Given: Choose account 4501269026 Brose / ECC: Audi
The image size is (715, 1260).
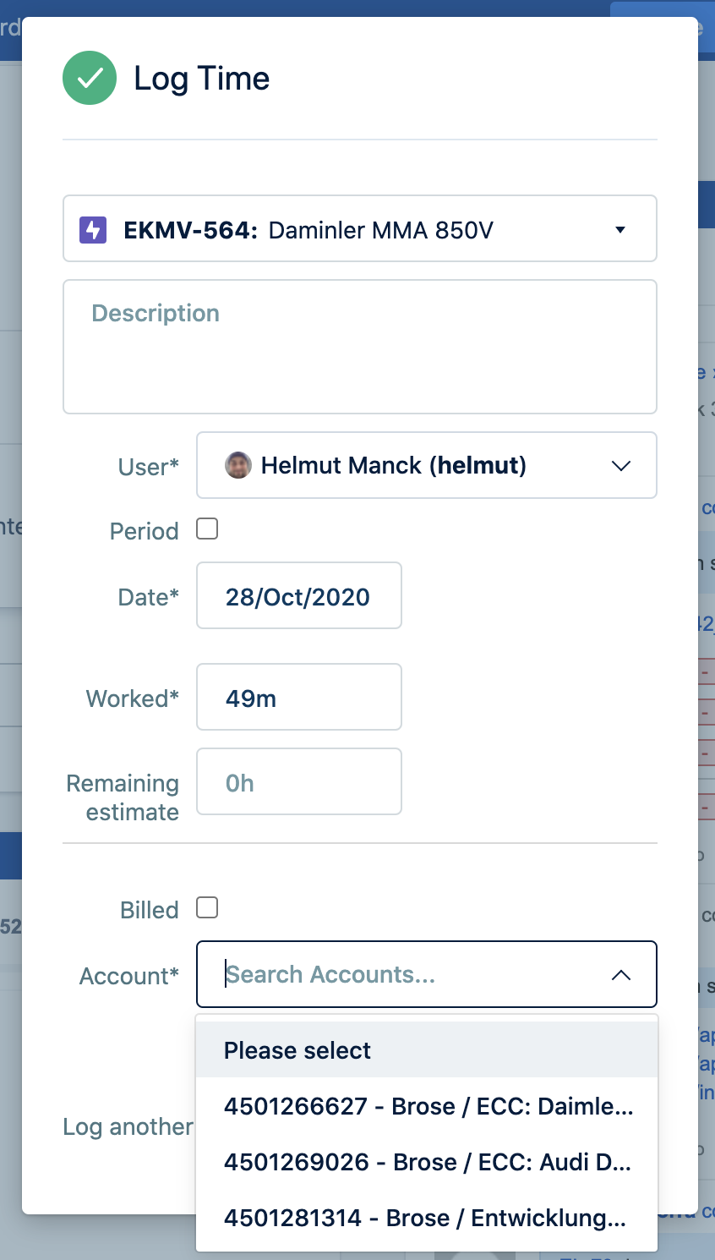Looking at the screenshot, I should (x=426, y=1162).
